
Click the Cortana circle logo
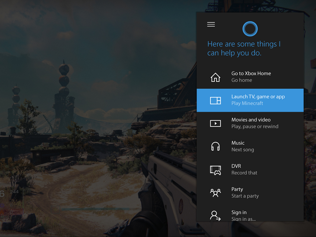pyautogui.click(x=250, y=29)
